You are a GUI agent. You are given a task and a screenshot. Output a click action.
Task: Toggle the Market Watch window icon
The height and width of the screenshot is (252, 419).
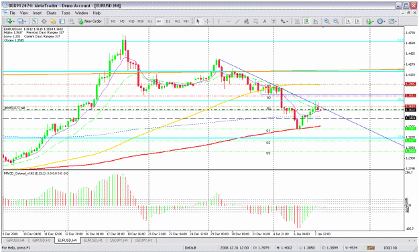(35, 21)
